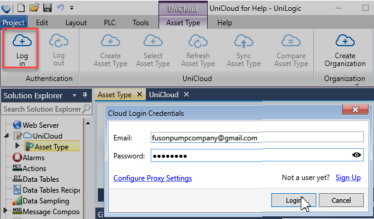Click the Log out cloud icon
The image size is (374, 219).
[59, 41]
